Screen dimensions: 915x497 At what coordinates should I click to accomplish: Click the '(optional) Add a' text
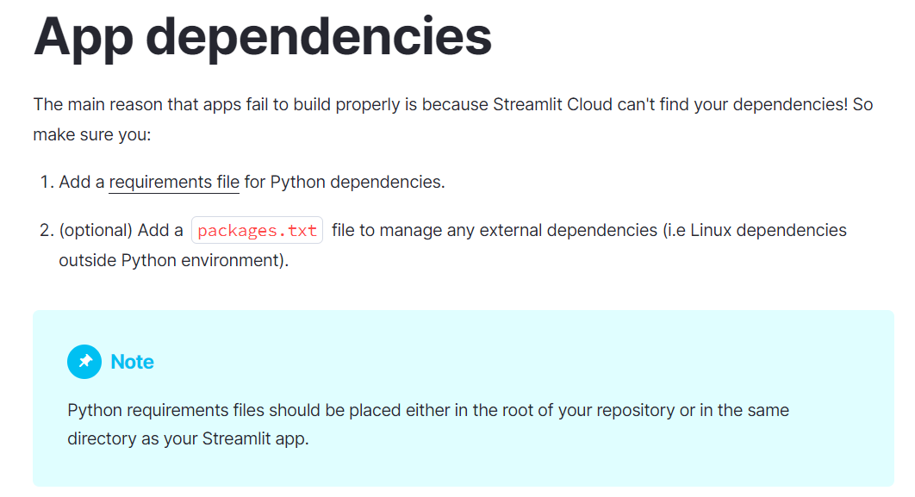point(121,231)
